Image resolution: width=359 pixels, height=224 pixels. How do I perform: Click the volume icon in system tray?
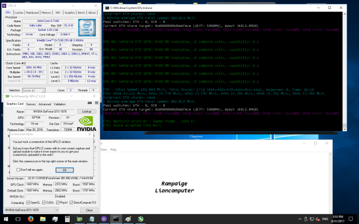tap(317, 219)
